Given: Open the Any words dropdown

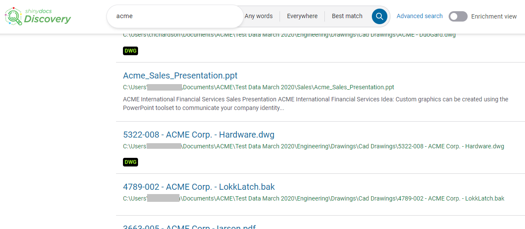Looking at the screenshot, I should pyautogui.click(x=258, y=16).
